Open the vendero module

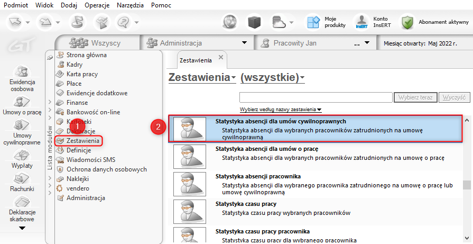(x=73, y=188)
